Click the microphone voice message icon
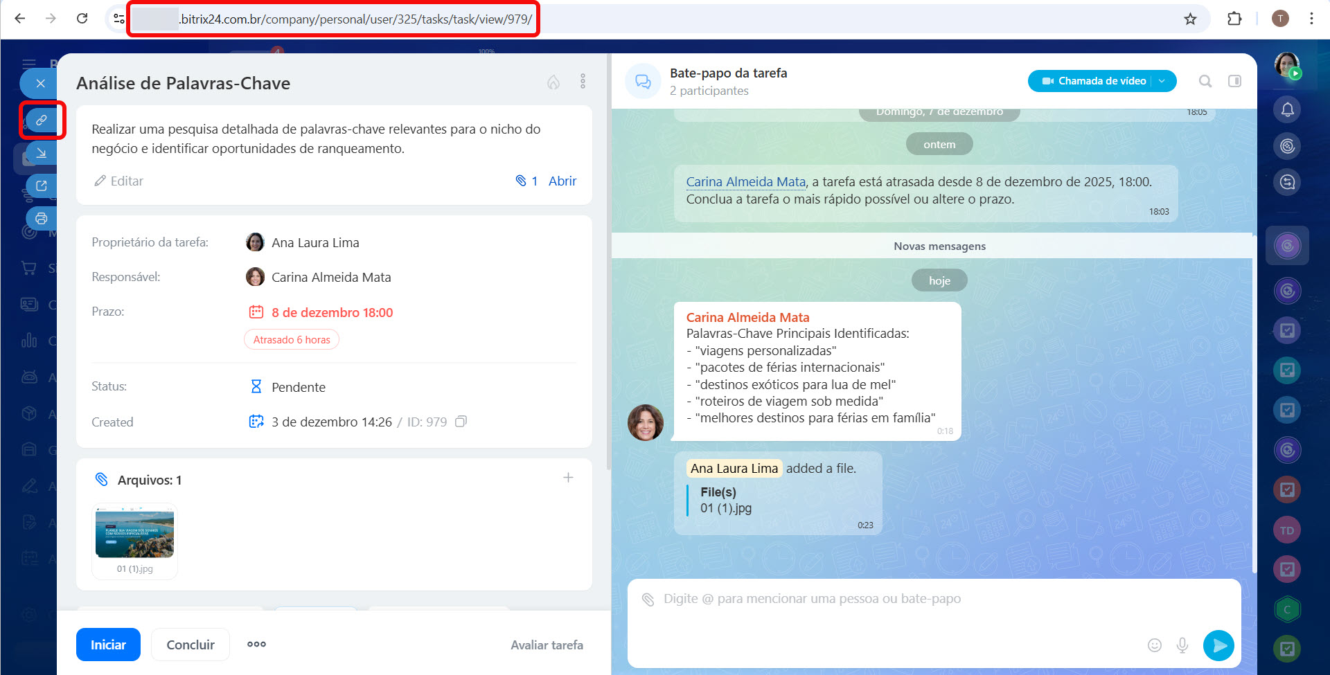The image size is (1330, 675). (1182, 645)
